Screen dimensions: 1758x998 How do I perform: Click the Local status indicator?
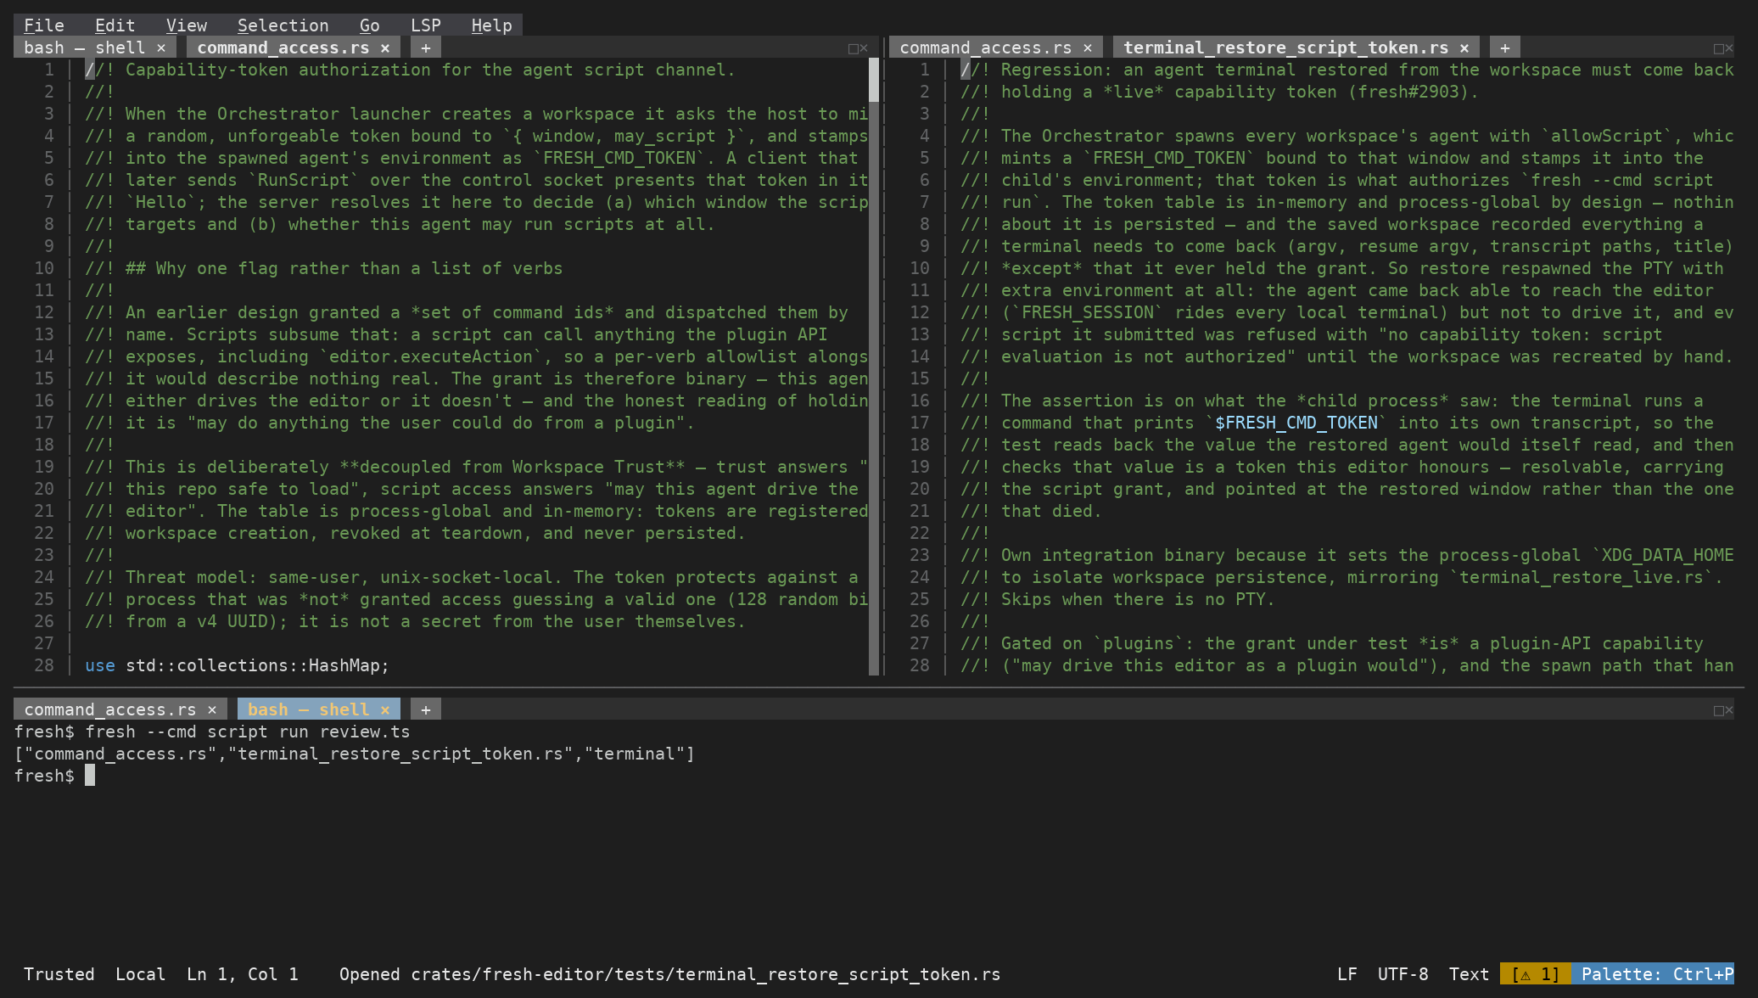click(140, 974)
